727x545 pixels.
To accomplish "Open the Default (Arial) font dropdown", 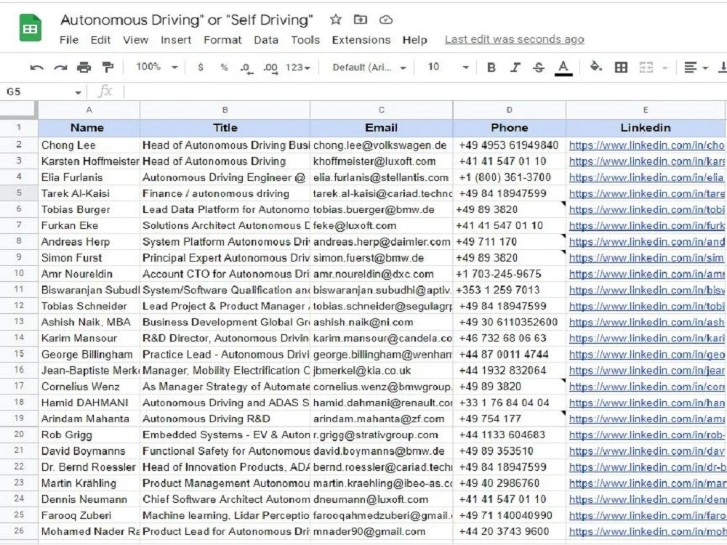I will 369,68.
